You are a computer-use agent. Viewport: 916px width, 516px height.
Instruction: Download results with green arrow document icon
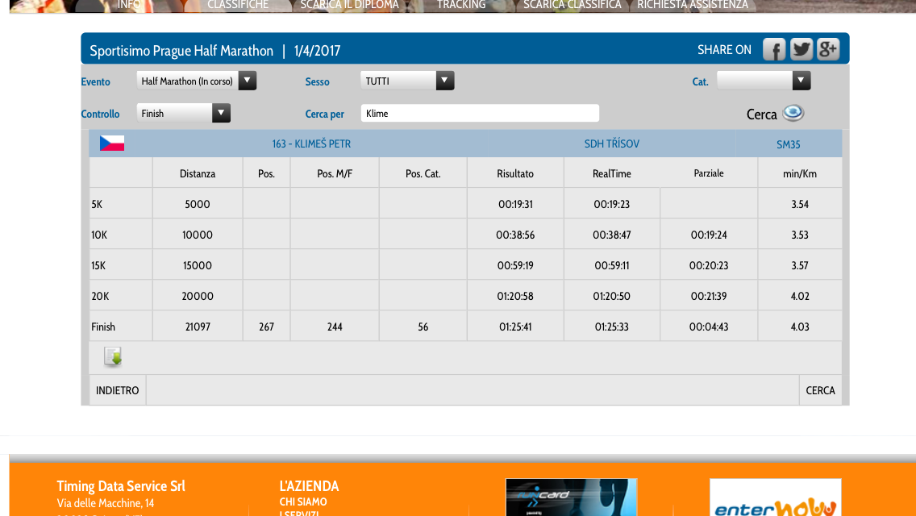point(113,356)
